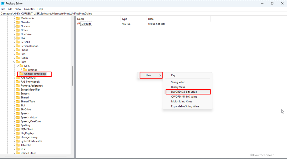Expand the Remote Assistance key
Viewport: 287px width, 159px height.
[14, 86]
